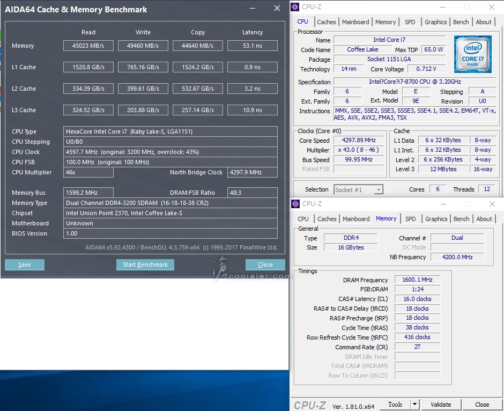Click the CPU Type field reading HexaCore Intel Core i7

point(171,131)
